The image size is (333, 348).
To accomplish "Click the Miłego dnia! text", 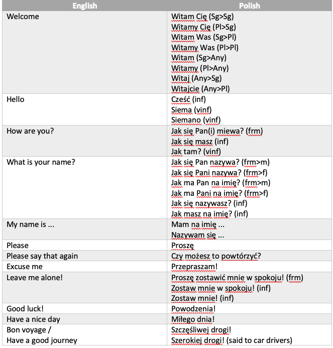I will (x=193, y=319).
